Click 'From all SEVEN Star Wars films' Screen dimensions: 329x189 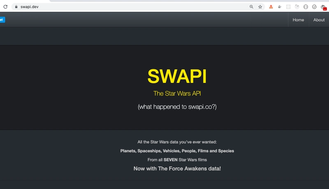(177, 160)
